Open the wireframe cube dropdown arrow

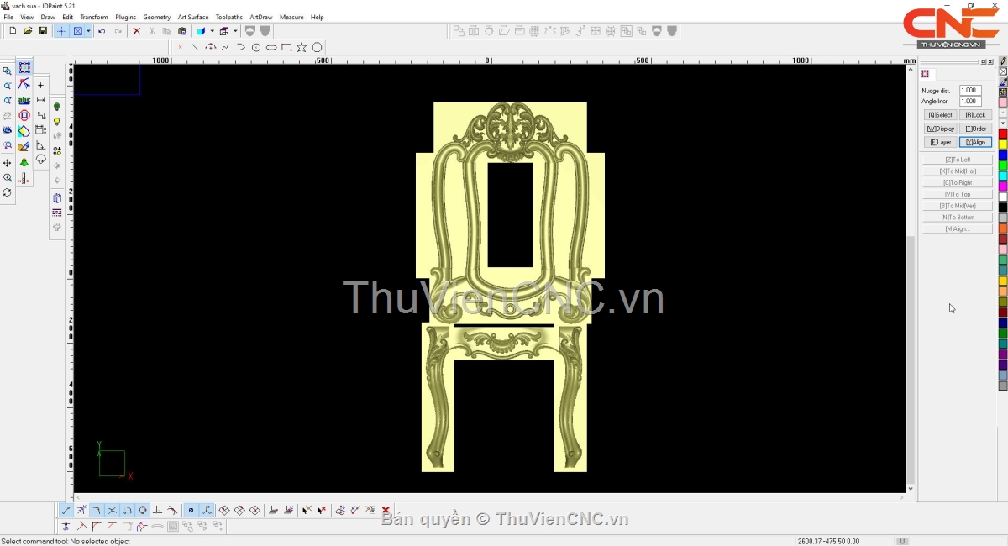point(235,31)
